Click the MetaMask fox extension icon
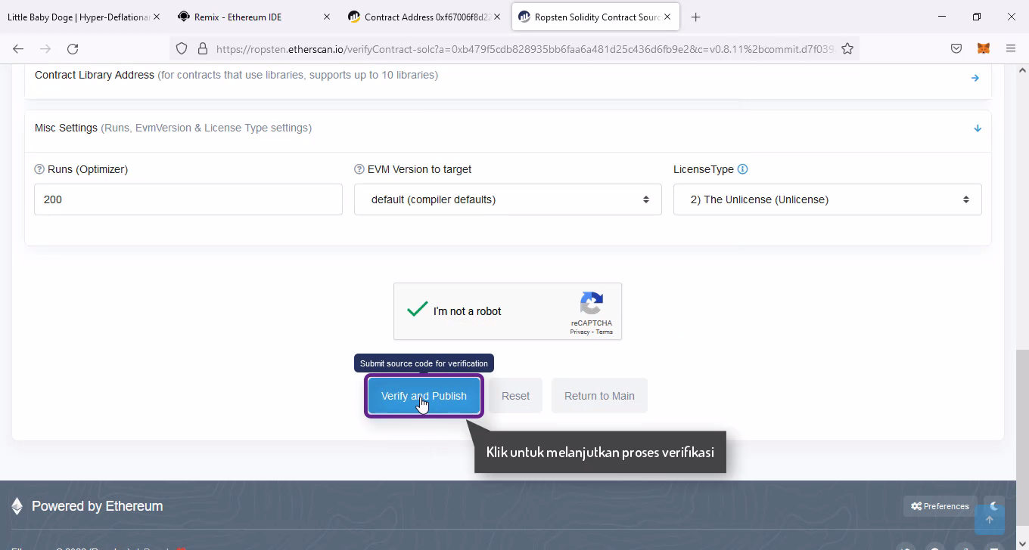The height and width of the screenshot is (550, 1029). tap(984, 48)
